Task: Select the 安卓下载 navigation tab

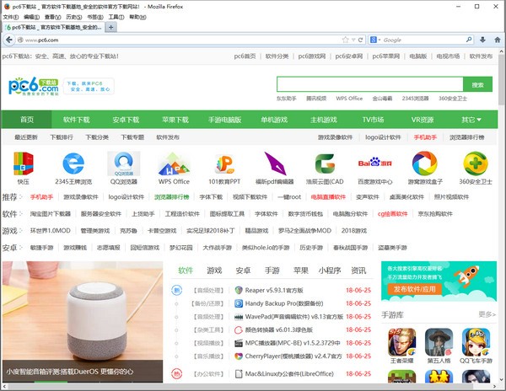Action: coord(131,120)
